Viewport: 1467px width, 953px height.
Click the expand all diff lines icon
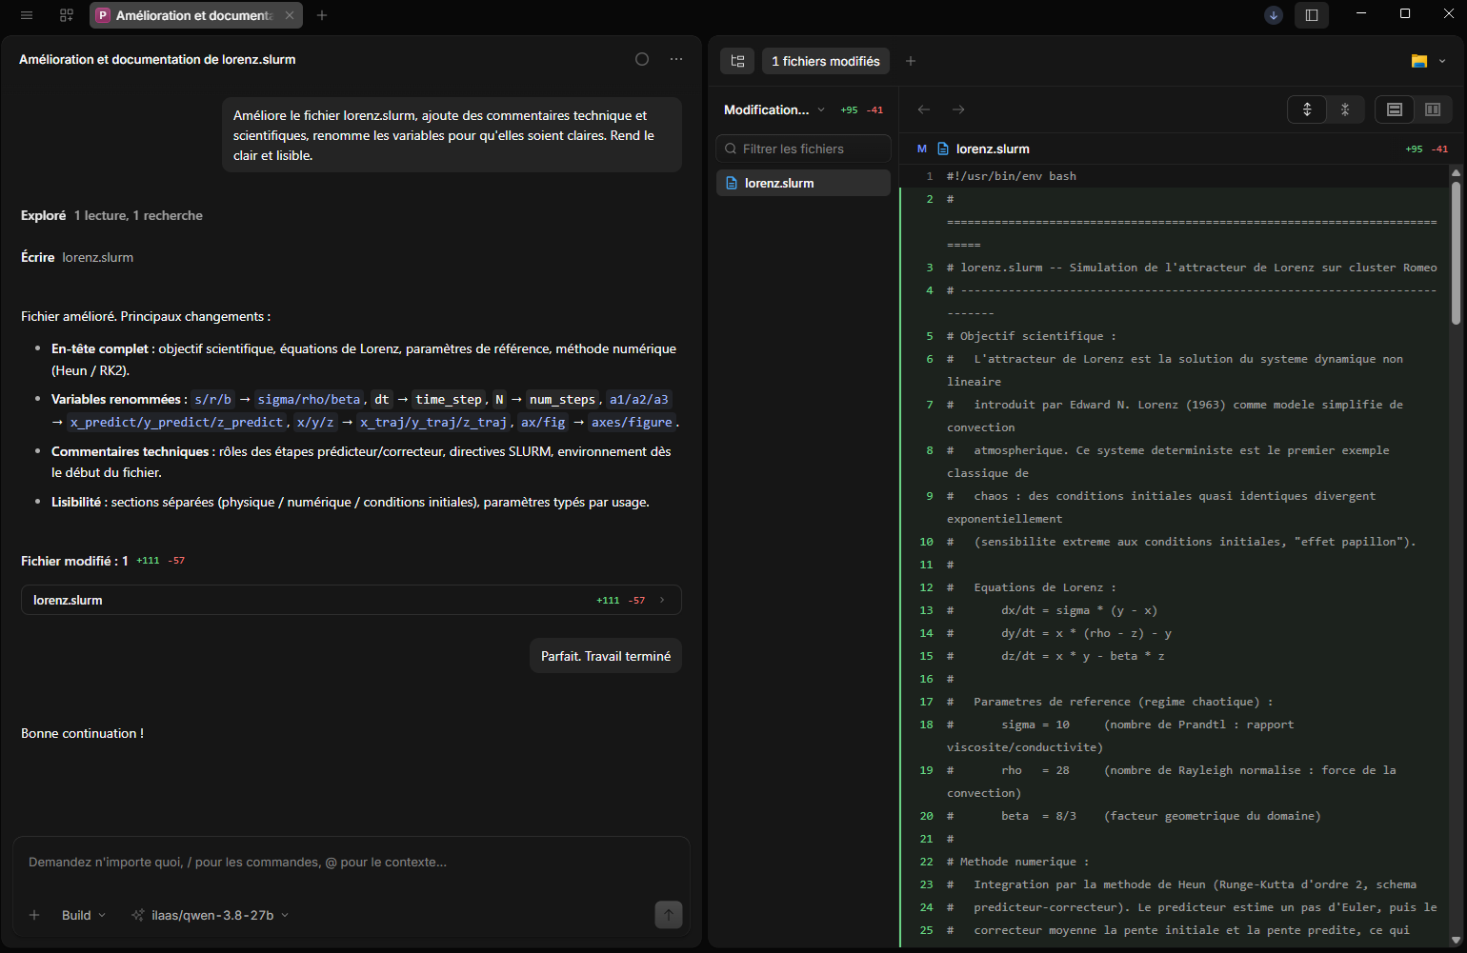pos(1307,109)
